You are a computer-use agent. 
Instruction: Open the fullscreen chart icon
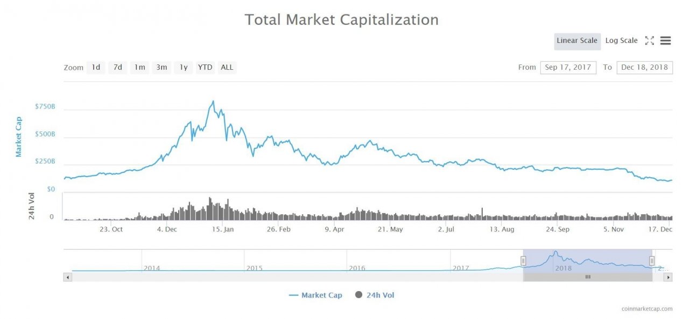point(649,41)
